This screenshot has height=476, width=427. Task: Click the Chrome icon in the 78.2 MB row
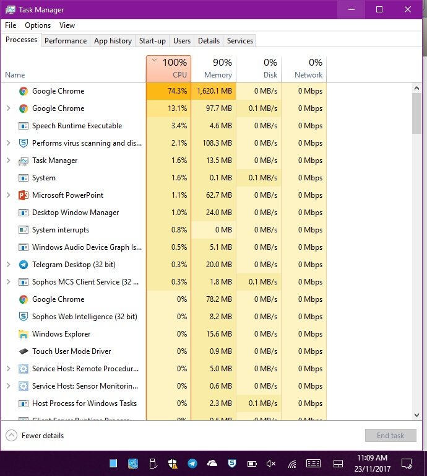click(x=24, y=299)
